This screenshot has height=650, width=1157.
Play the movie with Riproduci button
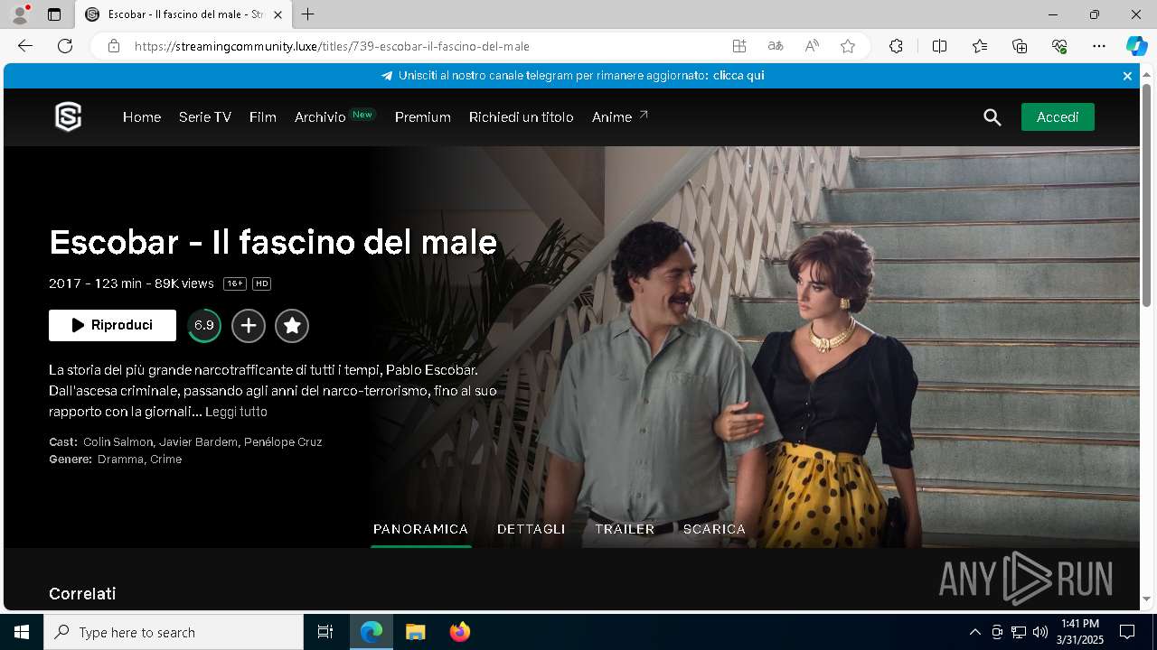[x=112, y=325]
